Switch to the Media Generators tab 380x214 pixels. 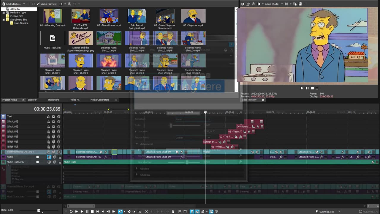pyautogui.click(x=100, y=100)
